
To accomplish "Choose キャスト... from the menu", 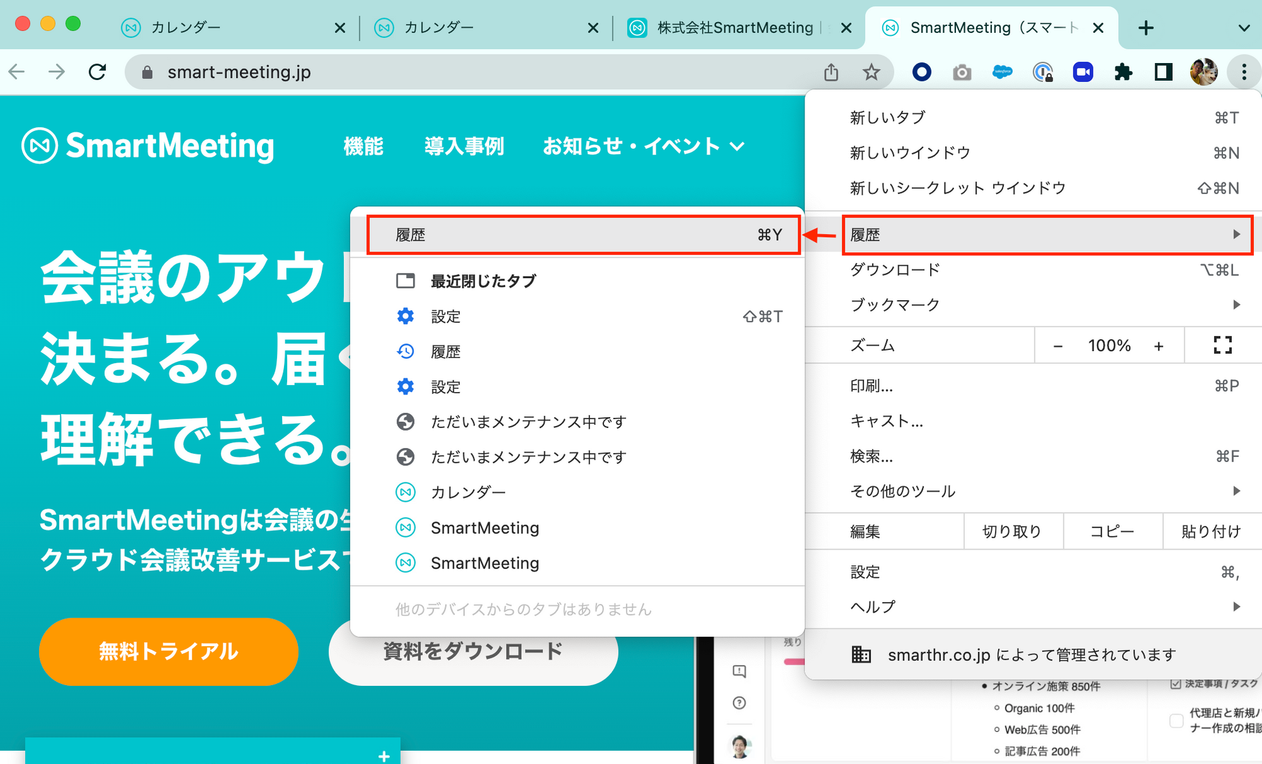I will point(1034,420).
